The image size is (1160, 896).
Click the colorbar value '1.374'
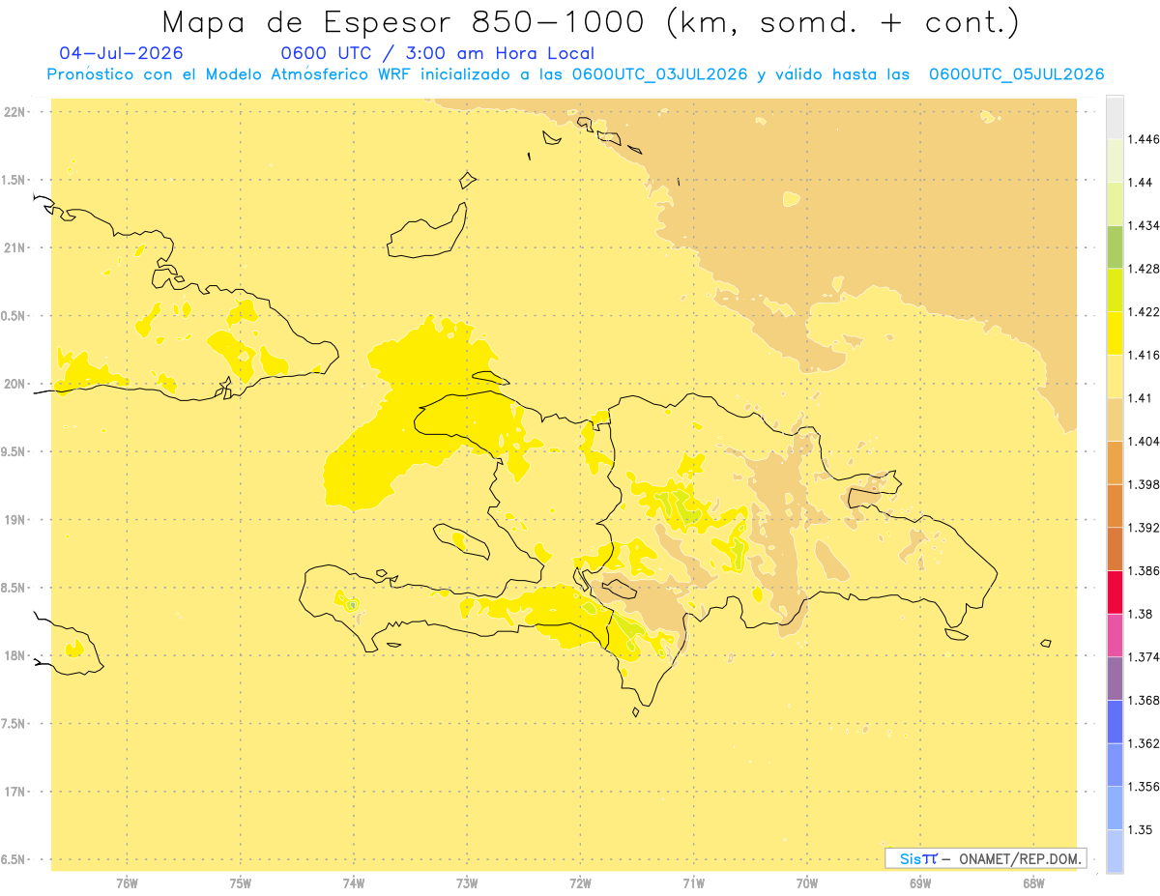(x=1144, y=657)
